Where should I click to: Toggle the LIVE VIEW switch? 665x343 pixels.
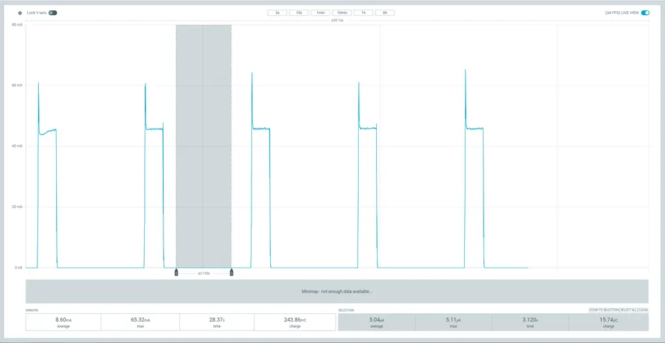tap(645, 12)
